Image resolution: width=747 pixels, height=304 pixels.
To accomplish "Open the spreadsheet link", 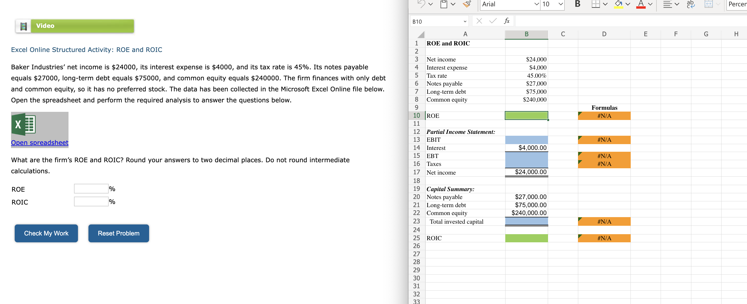I will coord(39,143).
